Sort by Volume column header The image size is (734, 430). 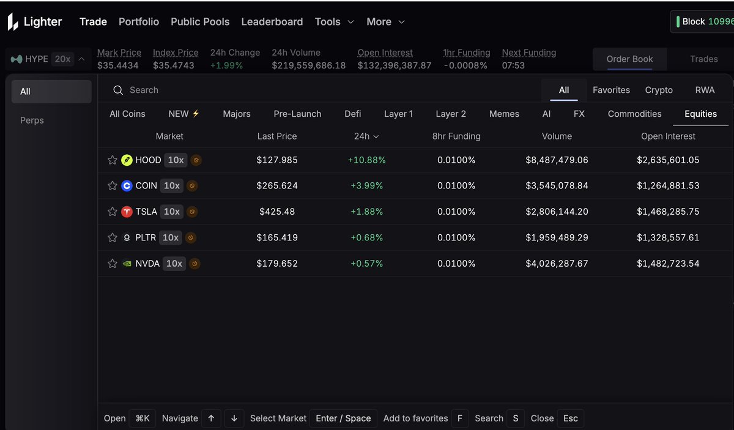pyautogui.click(x=557, y=136)
